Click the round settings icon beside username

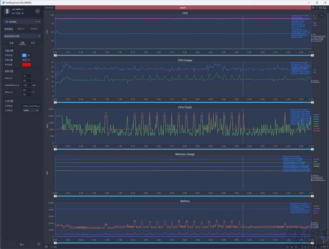point(37,11)
